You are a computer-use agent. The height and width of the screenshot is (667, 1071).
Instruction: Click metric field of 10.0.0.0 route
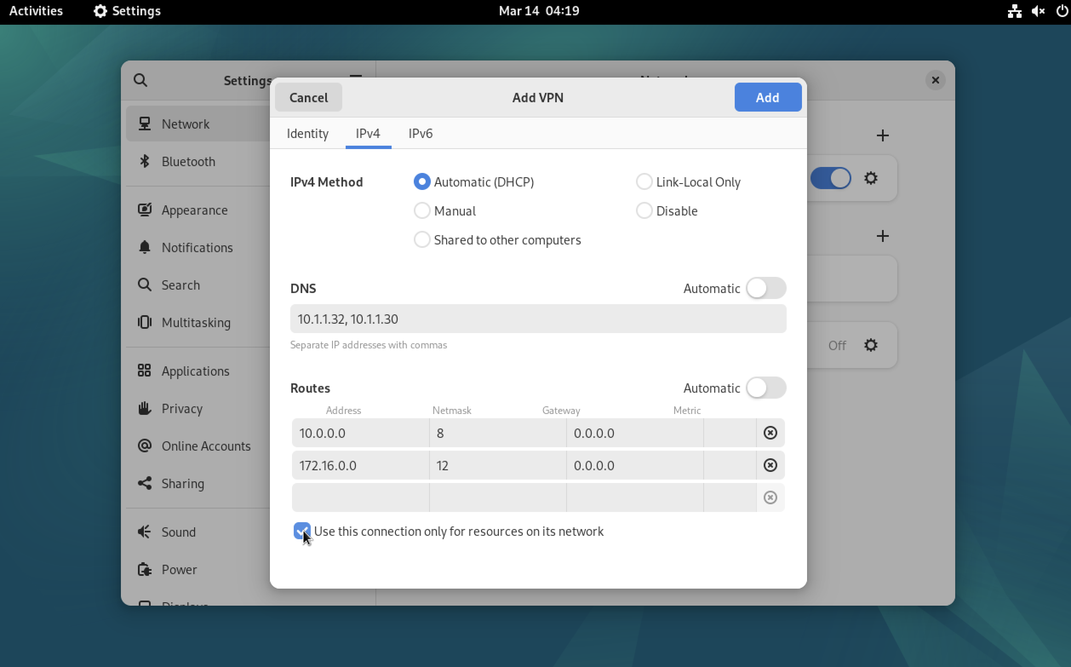click(730, 433)
